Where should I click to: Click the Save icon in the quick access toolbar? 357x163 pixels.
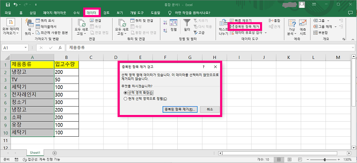click(8, 4)
